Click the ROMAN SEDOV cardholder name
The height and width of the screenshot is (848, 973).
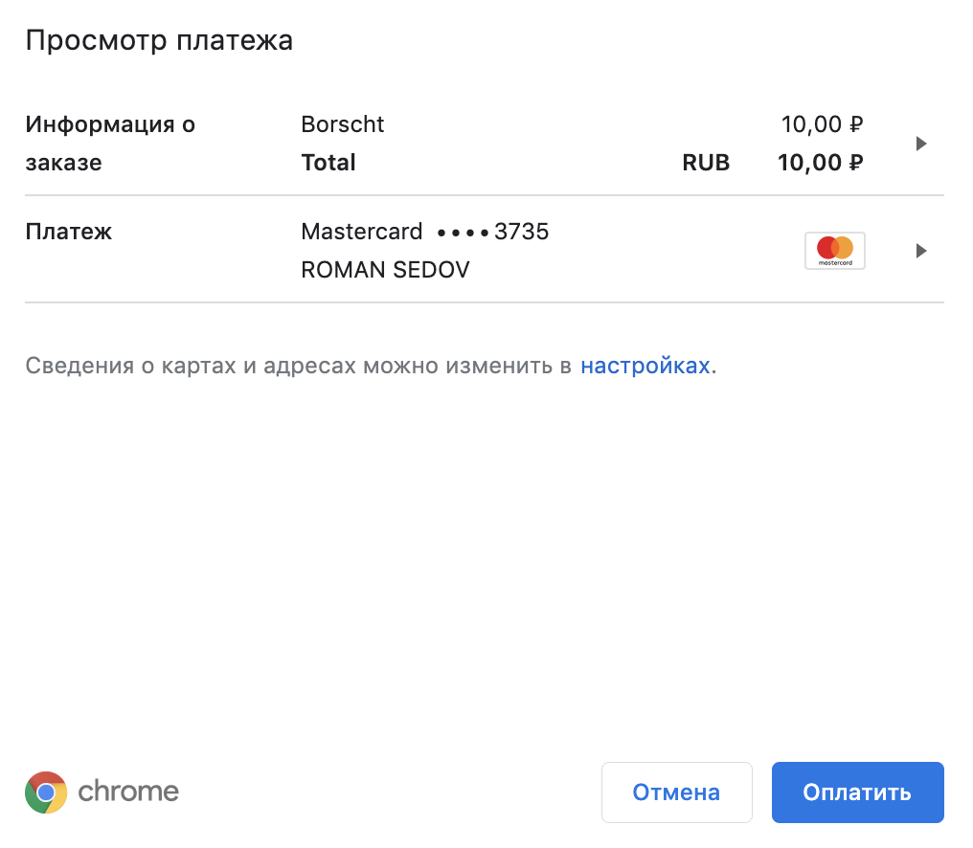(385, 270)
